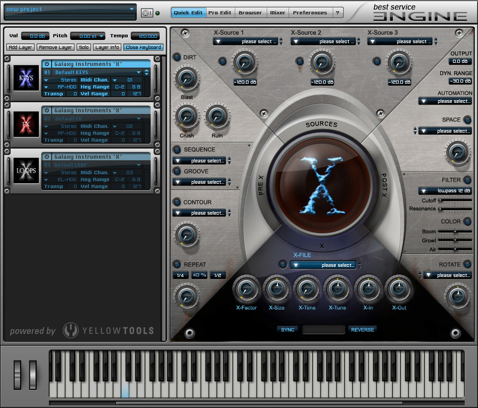
Task: Open the X-Source 3 please select dropdown
Action: pyautogui.click(x=400, y=42)
